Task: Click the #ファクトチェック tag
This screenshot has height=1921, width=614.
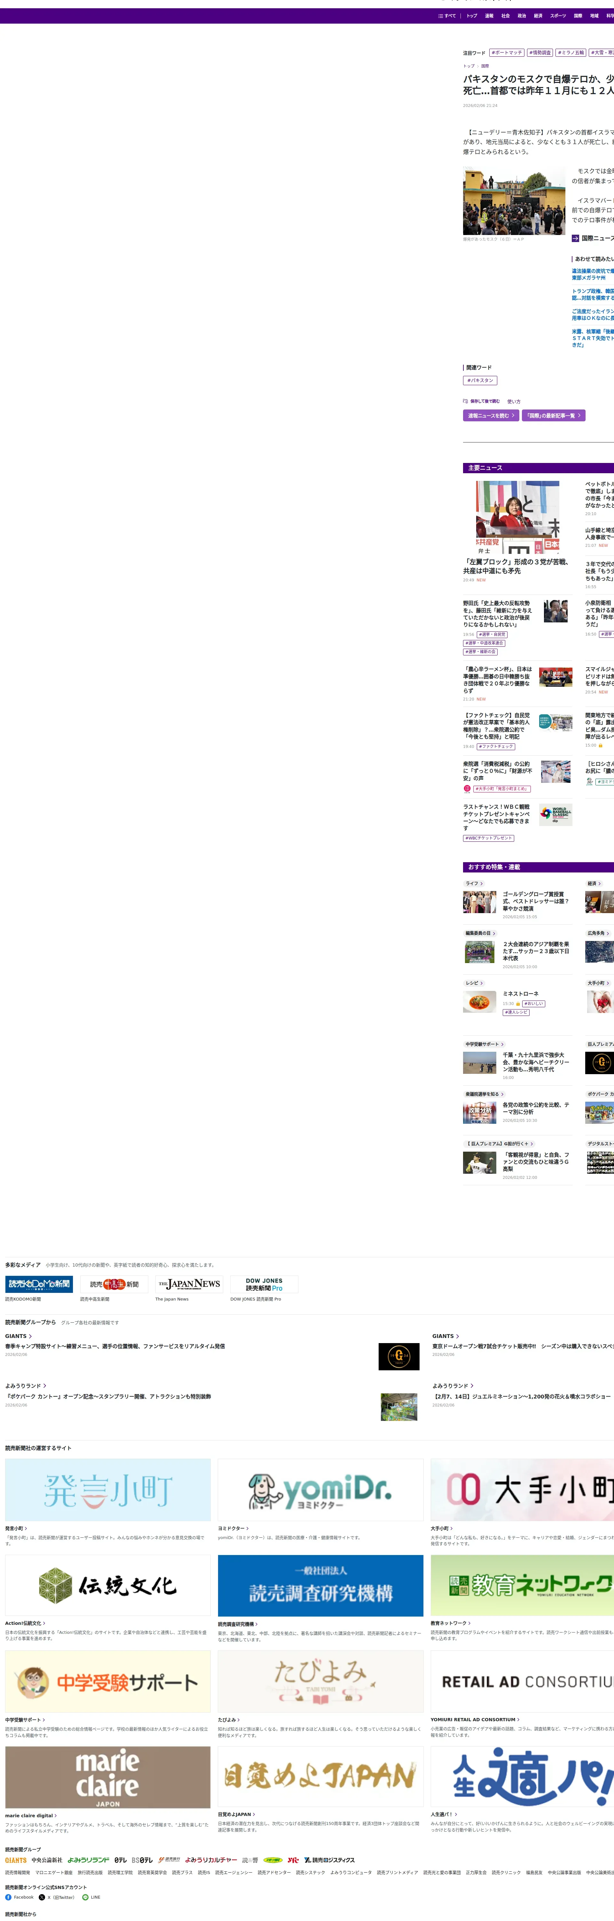Action: tap(496, 747)
